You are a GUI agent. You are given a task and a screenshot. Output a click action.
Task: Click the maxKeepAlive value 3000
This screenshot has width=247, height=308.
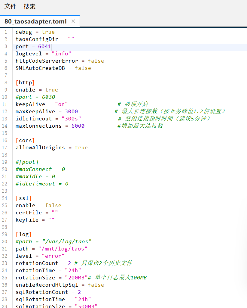coord(71,111)
